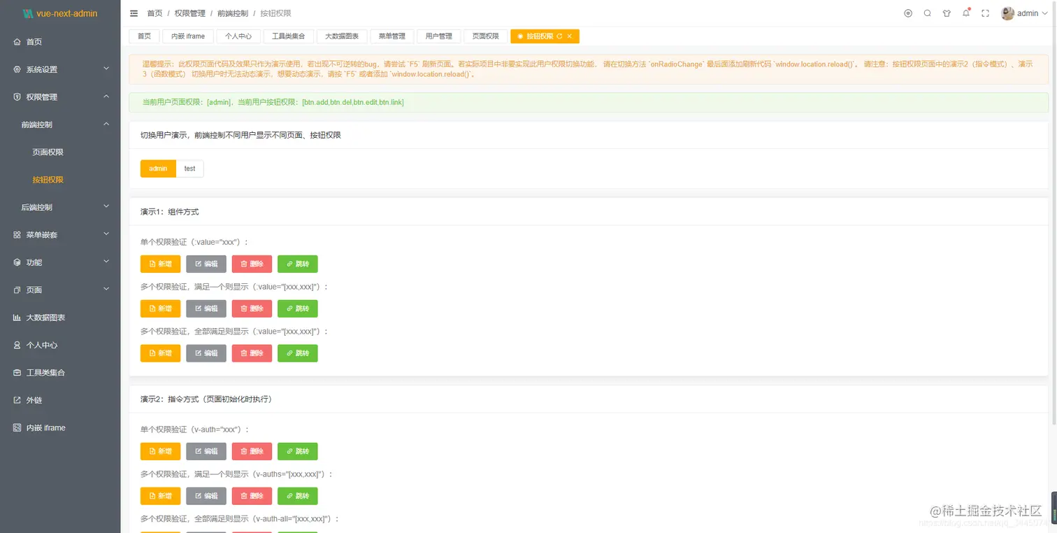Click the 演示2：指令方式 card header

[x=589, y=399]
